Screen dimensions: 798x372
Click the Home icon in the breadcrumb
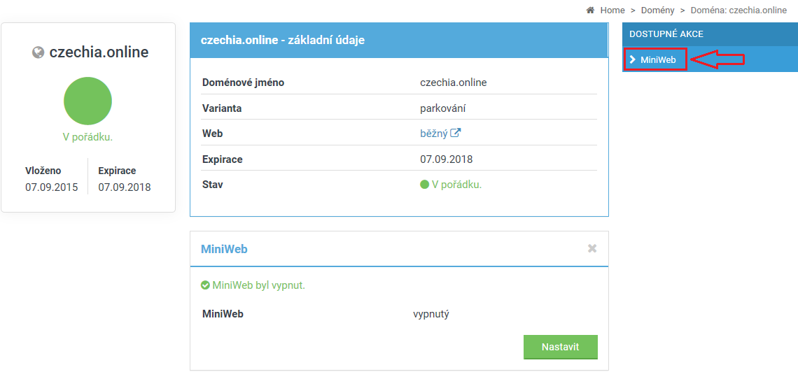pos(590,10)
